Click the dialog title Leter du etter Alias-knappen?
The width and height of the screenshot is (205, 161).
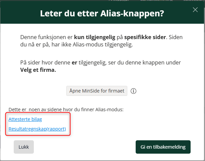(x=102, y=13)
